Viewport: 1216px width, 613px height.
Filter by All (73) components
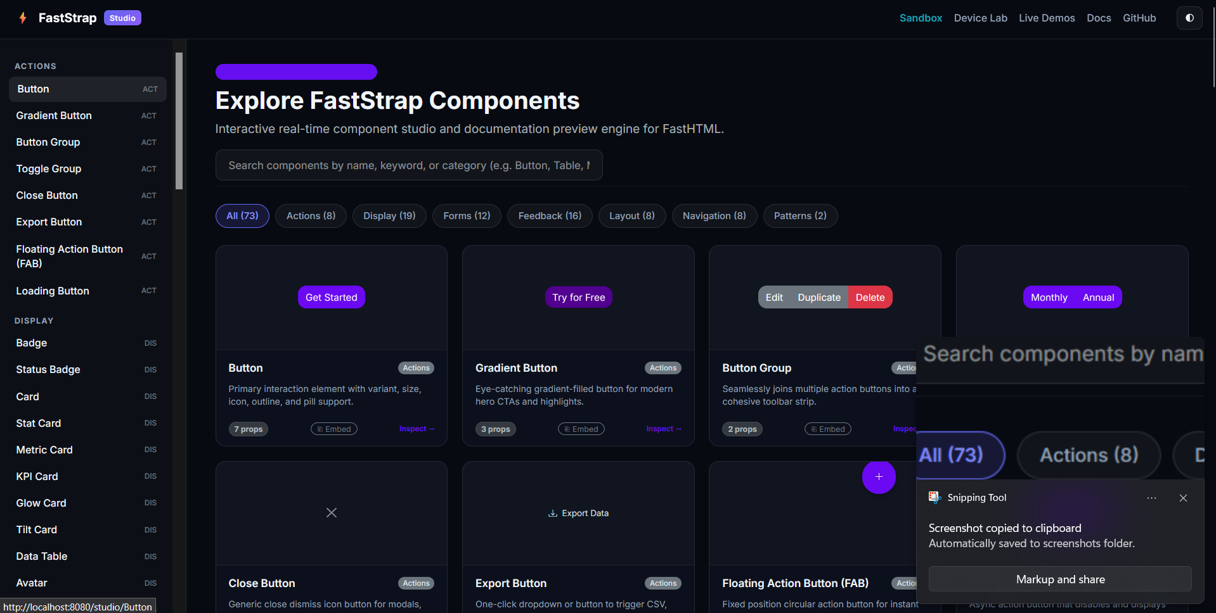(x=242, y=216)
